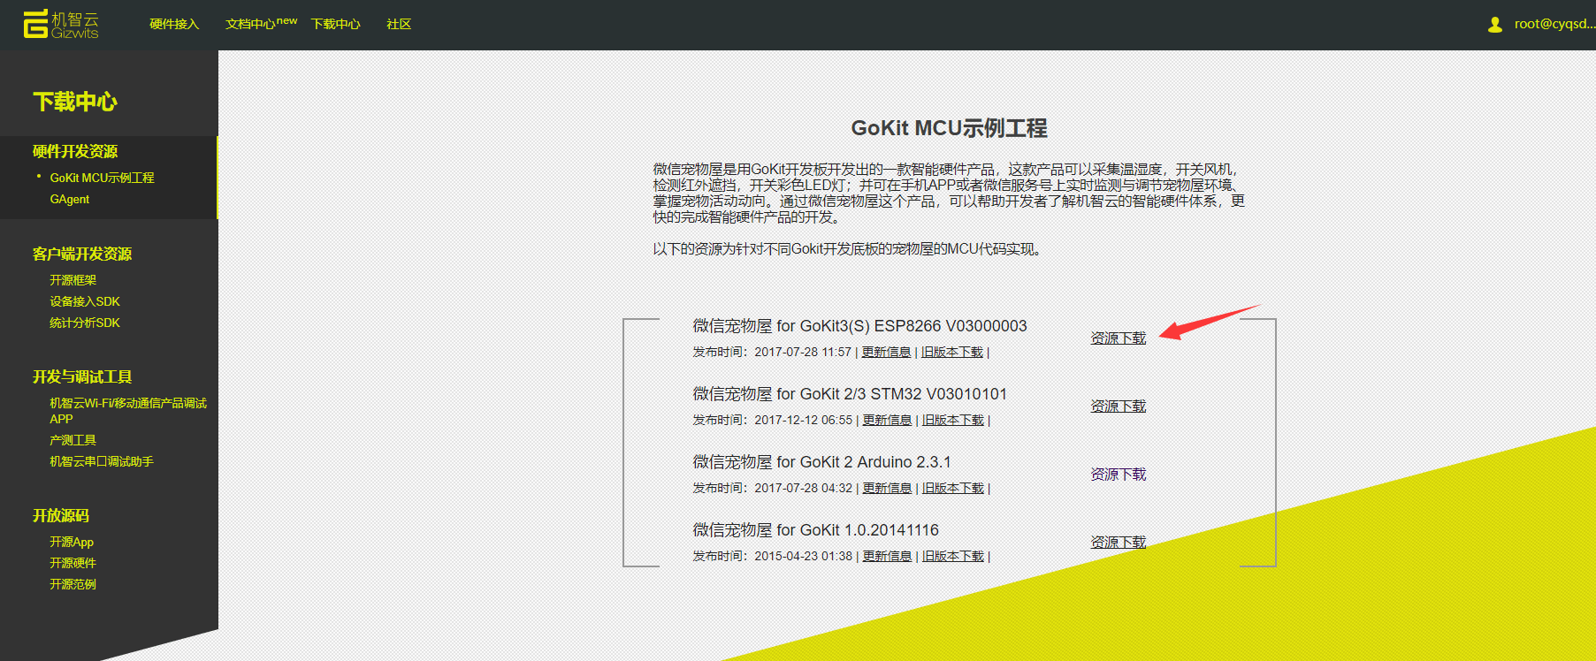This screenshot has height=661, width=1596.
Task: Click title 微信宠物屋 for GoKit 2 Arduino
Action: point(821,462)
